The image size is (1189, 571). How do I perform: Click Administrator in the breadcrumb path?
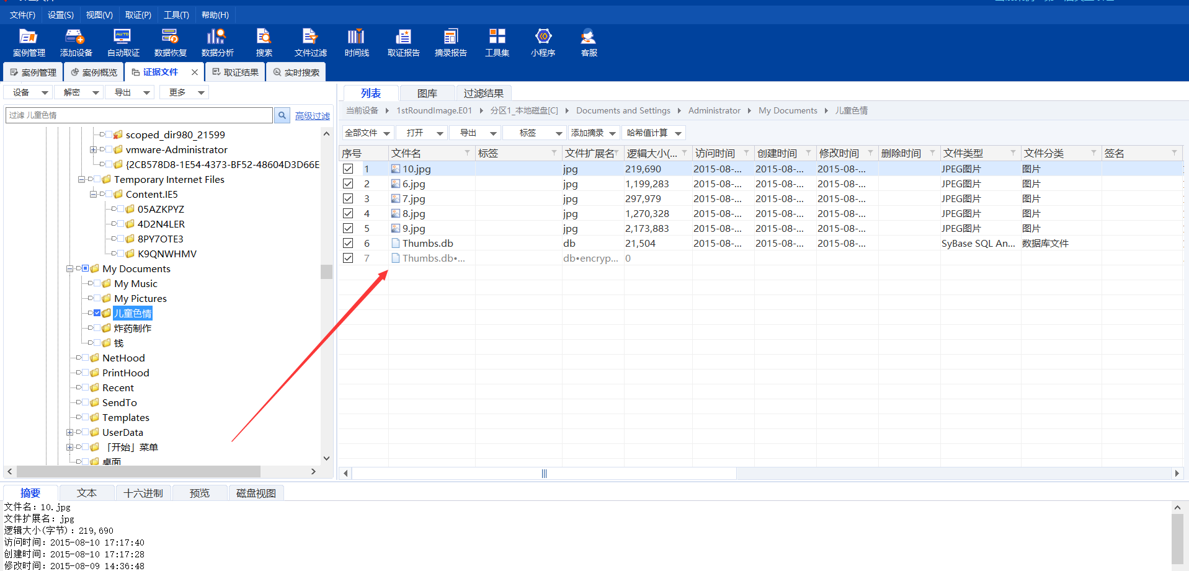pyautogui.click(x=714, y=110)
